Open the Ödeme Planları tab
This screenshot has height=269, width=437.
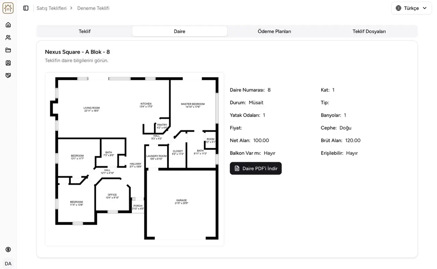(x=274, y=31)
